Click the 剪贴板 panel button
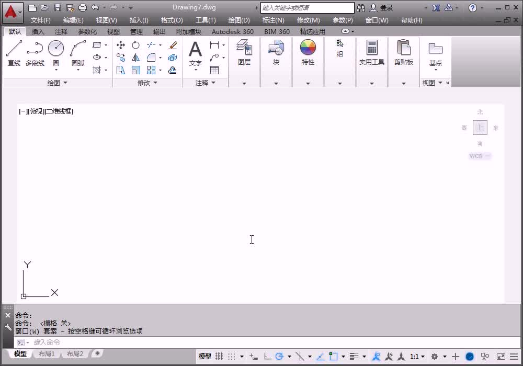523x366 pixels. [404, 53]
